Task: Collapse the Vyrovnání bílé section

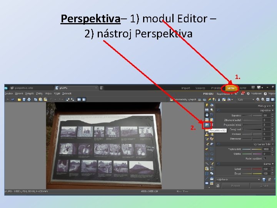Action: pos(273,144)
